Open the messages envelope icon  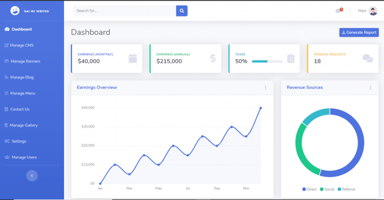pos(338,11)
